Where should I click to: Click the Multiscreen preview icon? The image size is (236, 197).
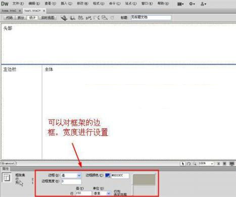(64, 18)
